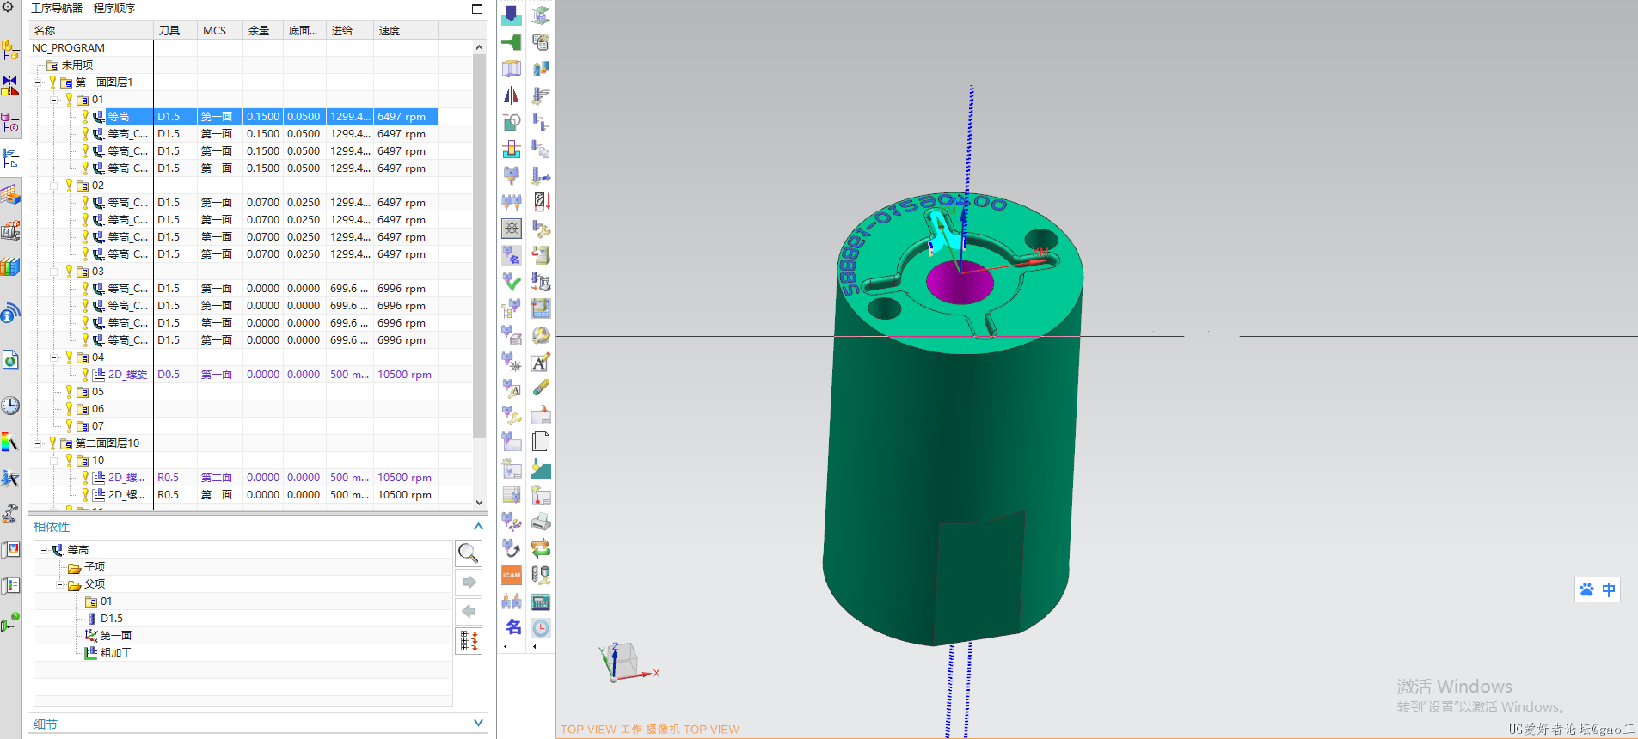Click the 进给 column header
The height and width of the screenshot is (739, 1638).
350,30
